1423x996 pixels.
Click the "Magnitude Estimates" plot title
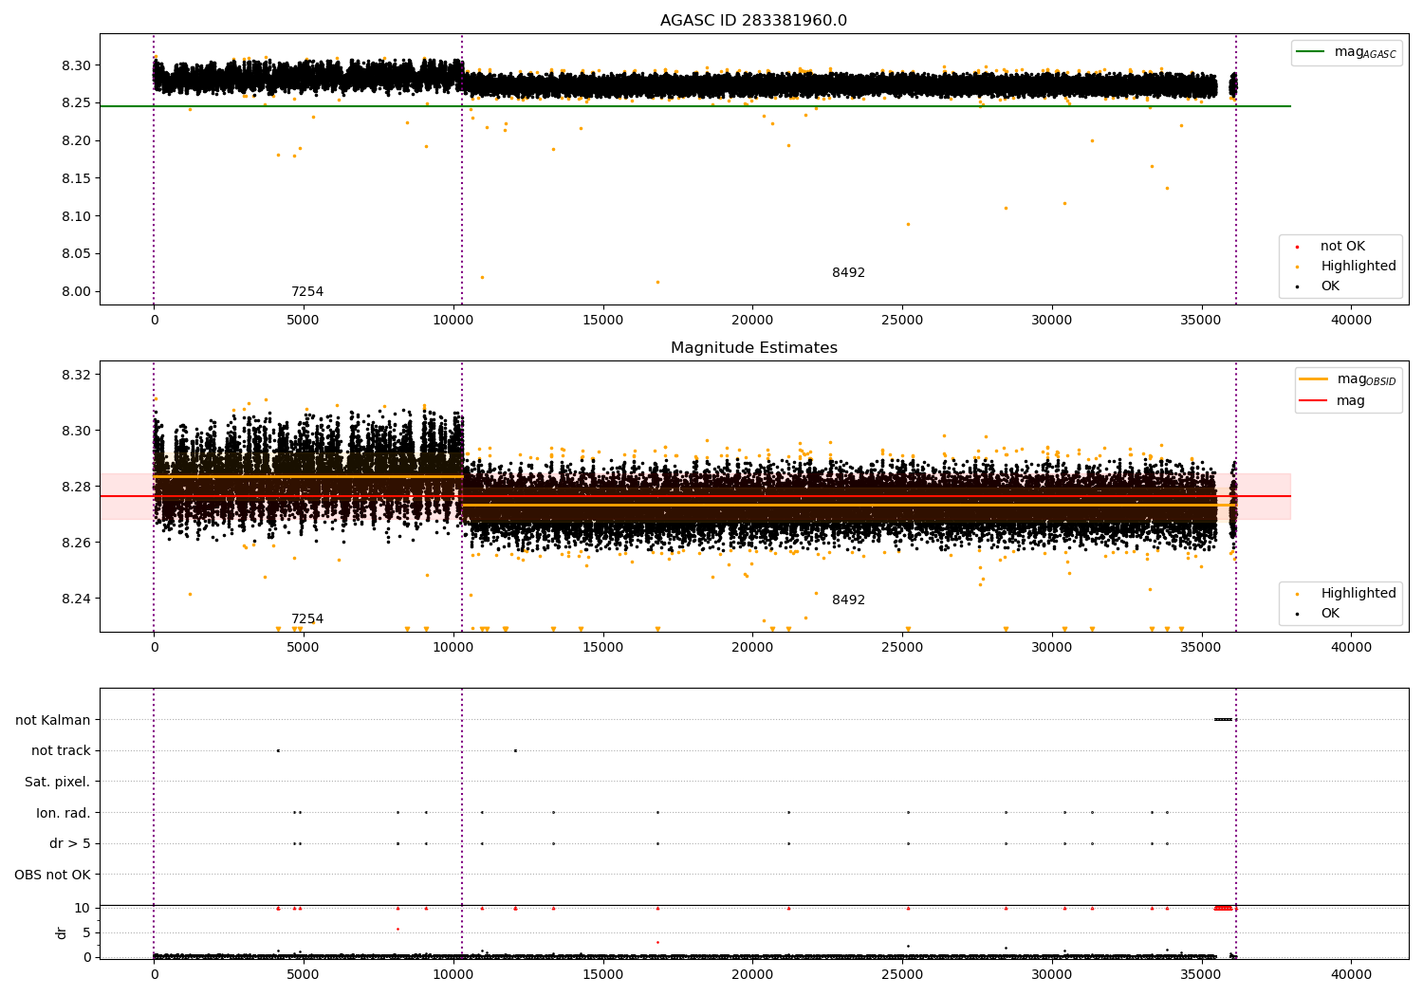754,348
